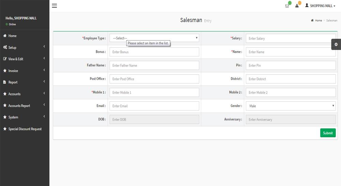Expand the System menu chevron

(44, 116)
